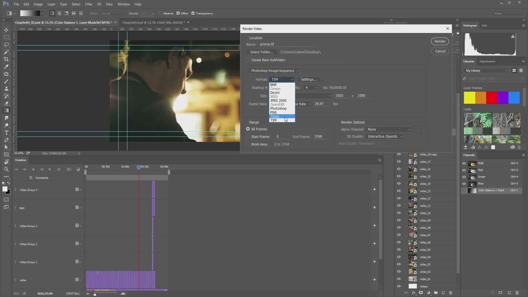
Task: Select the Eyedropper tool
Action: [6, 66]
